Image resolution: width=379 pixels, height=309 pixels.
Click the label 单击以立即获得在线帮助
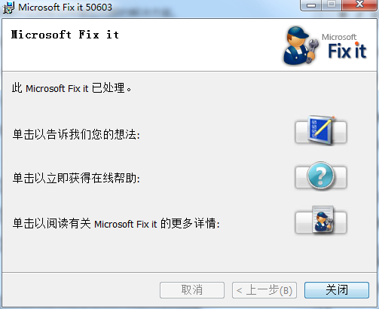[x=76, y=178]
